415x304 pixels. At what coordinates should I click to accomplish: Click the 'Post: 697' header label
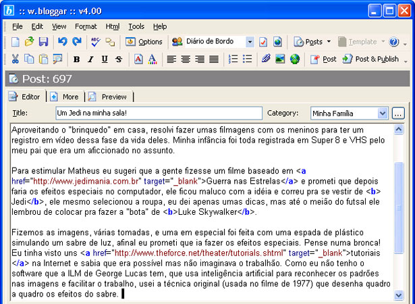click(47, 79)
